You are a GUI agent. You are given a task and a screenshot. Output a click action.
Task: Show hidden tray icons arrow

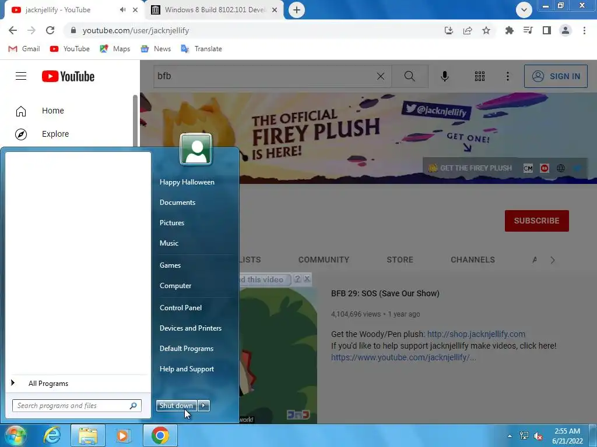pyautogui.click(x=510, y=436)
